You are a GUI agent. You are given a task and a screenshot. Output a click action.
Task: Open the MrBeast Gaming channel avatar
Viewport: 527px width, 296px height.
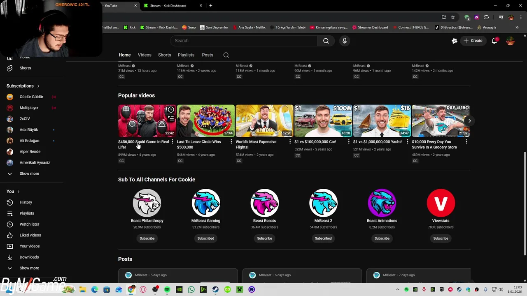pos(206,203)
